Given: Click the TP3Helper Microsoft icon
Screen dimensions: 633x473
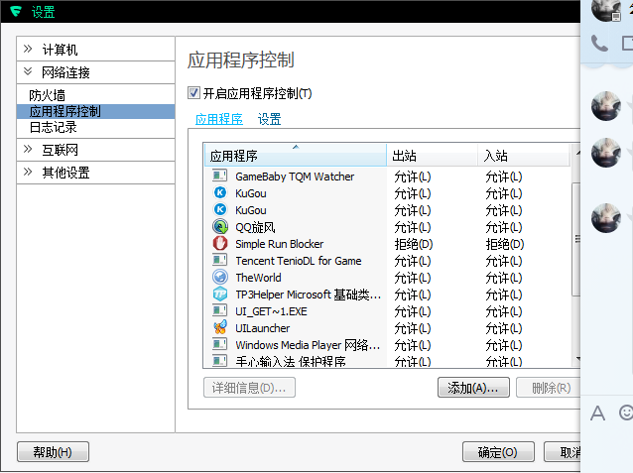Looking at the screenshot, I should coord(219,295).
